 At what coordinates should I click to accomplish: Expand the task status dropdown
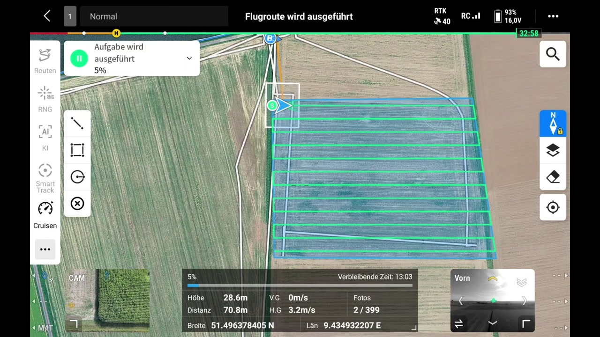coord(189,59)
